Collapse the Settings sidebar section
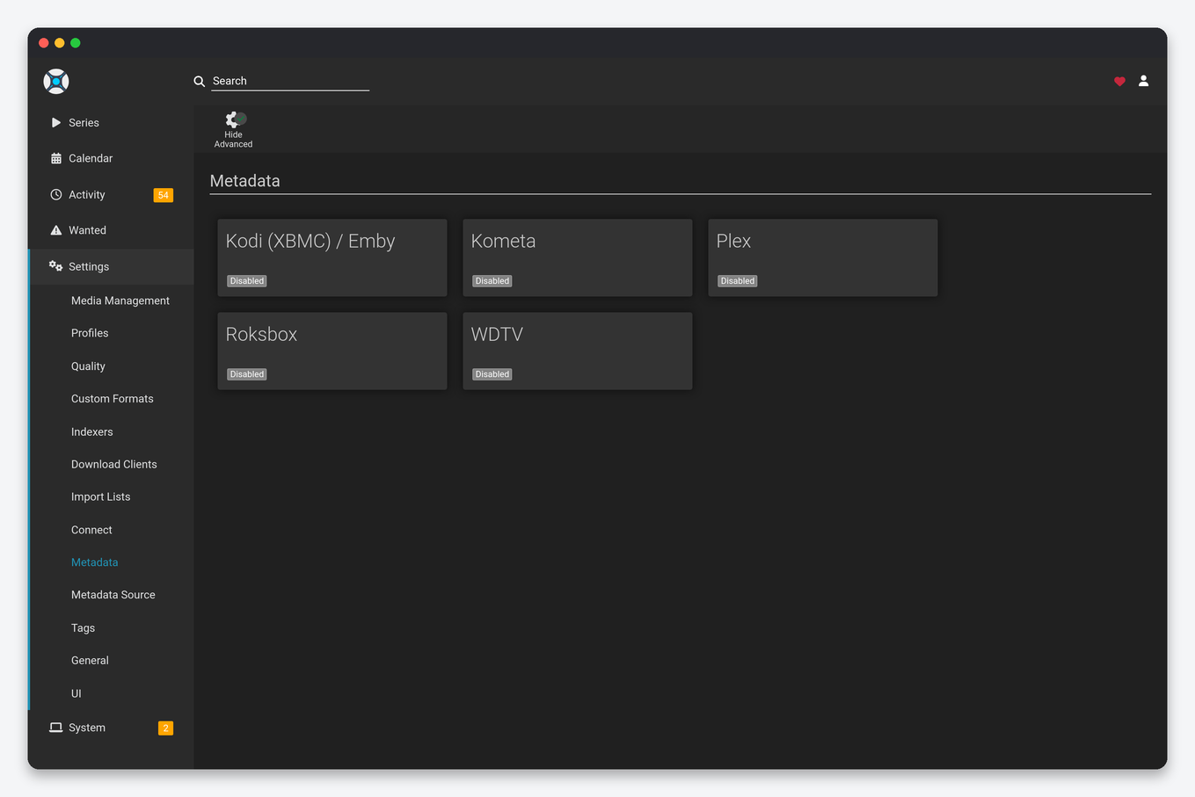 [x=111, y=266]
